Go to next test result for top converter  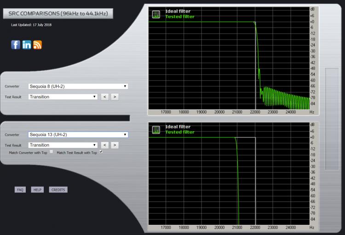click(115, 97)
